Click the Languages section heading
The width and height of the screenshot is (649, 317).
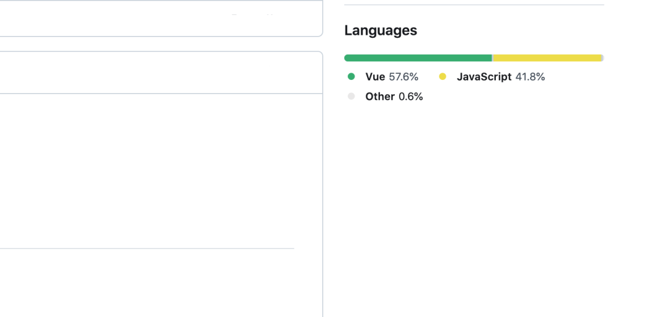[380, 31]
